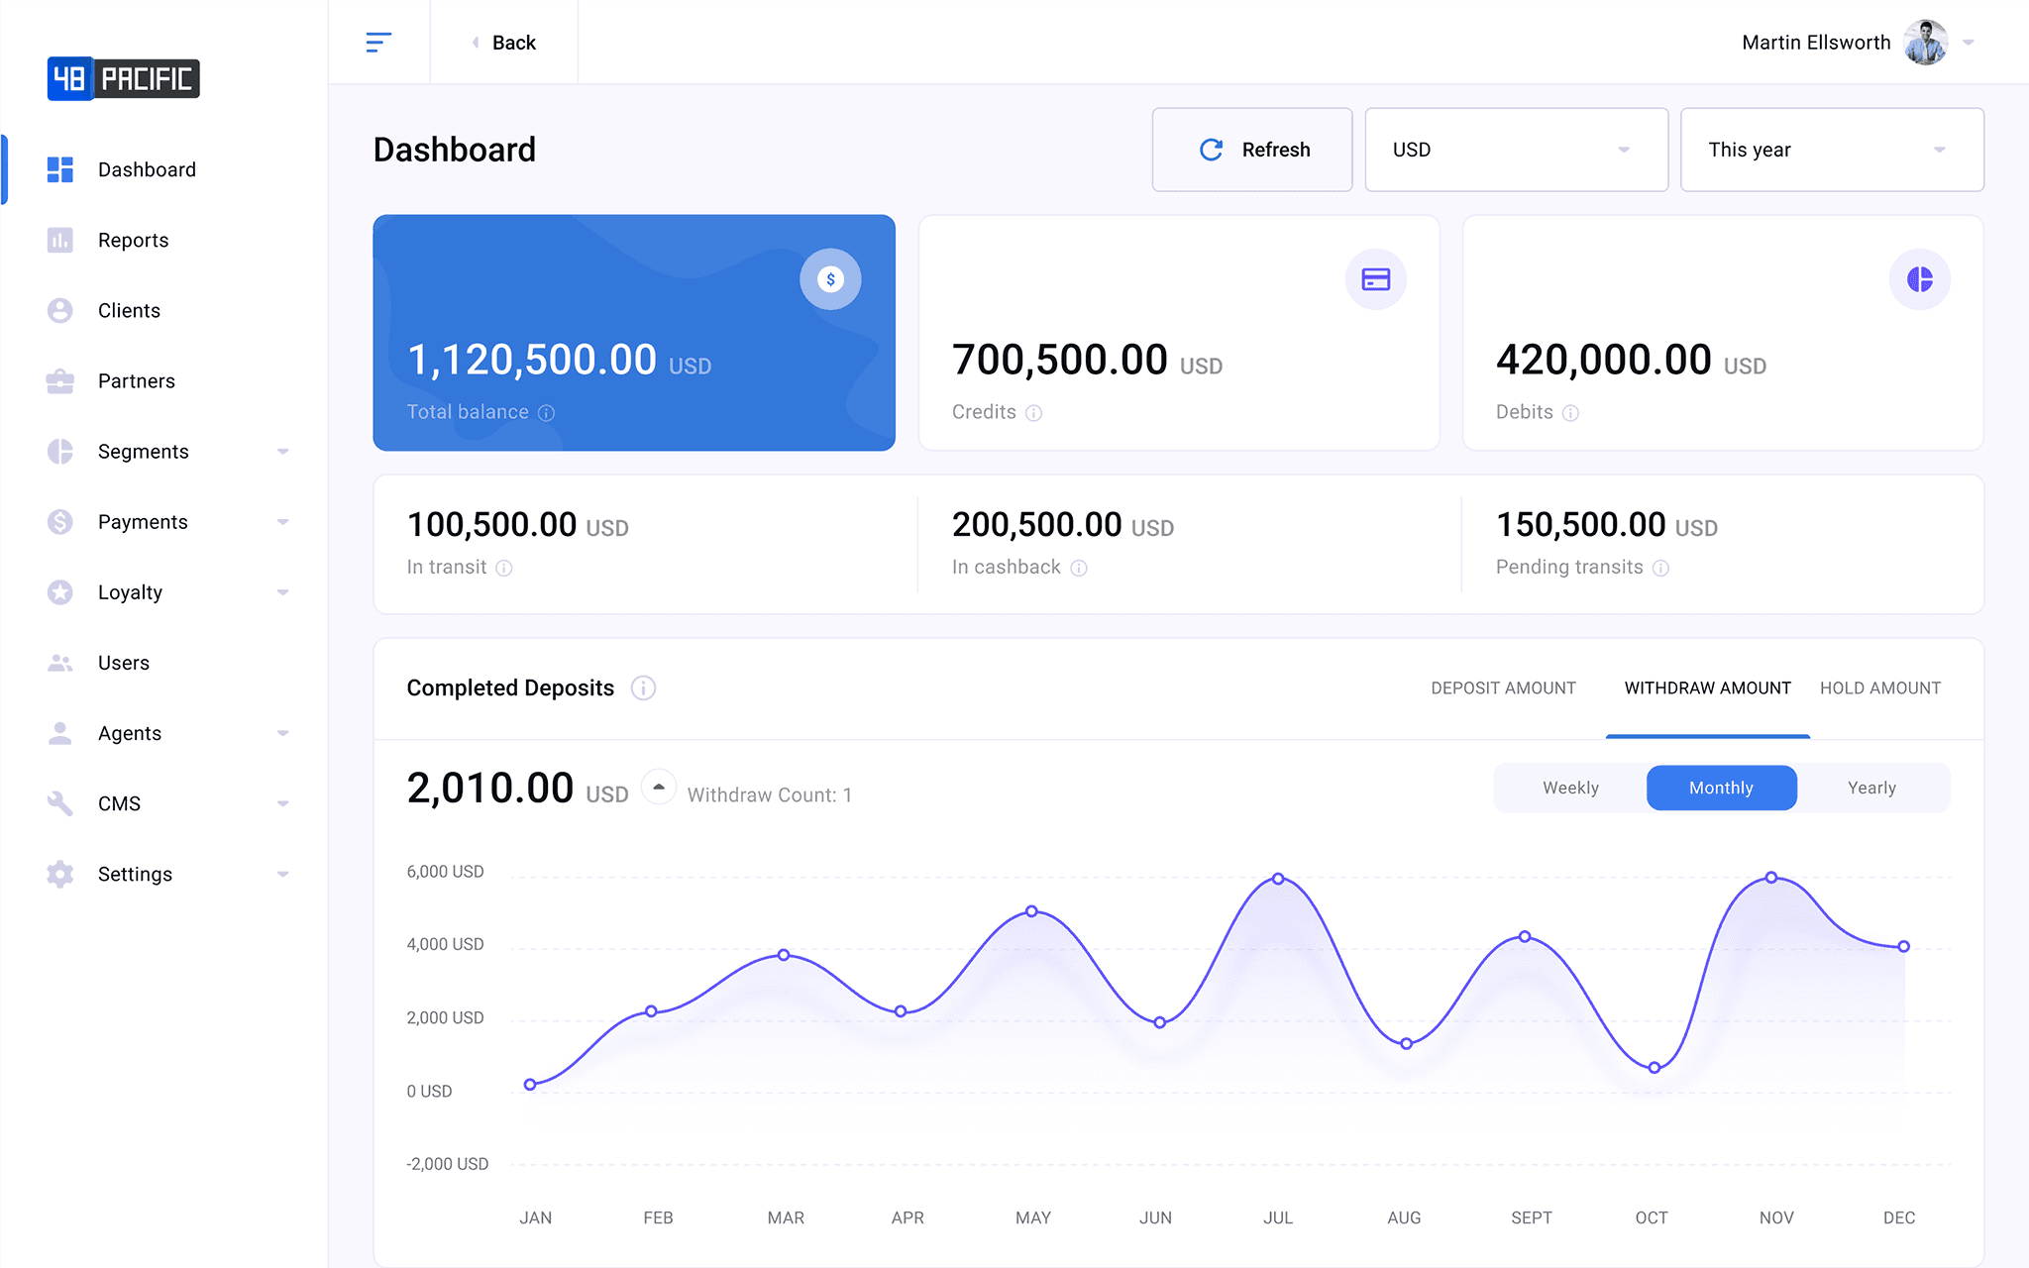Click the Credits card icon
Screen dimensions: 2029x1268
(1375, 279)
